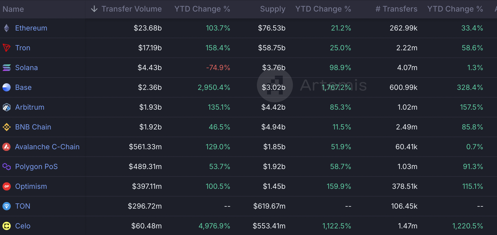Click the Avalanche C-Chain logo icon

tap(7, 147)
